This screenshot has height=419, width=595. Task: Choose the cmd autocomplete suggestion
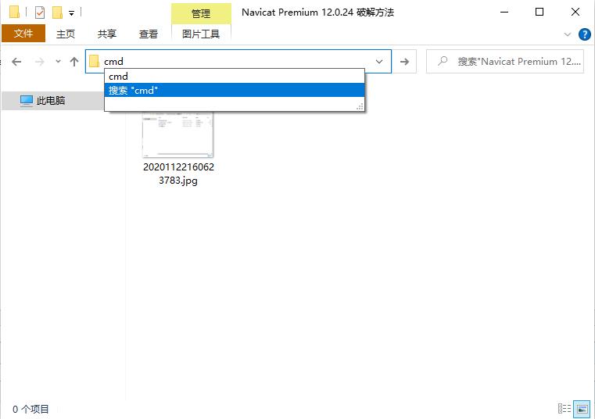pyautogui.click(x=234, y=77)
